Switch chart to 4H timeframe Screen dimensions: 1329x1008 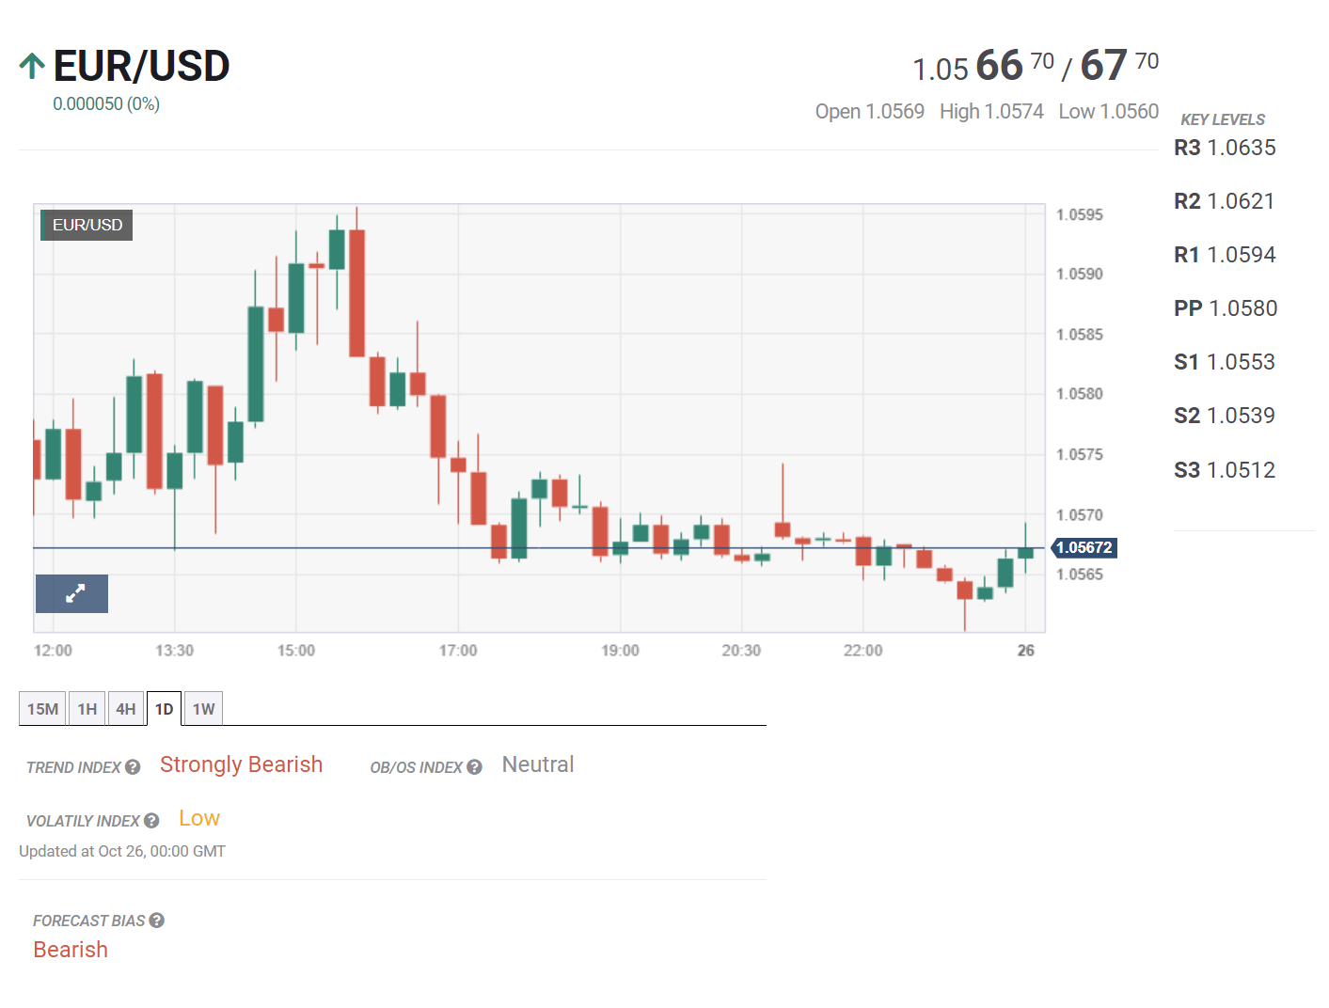point(126,709)
